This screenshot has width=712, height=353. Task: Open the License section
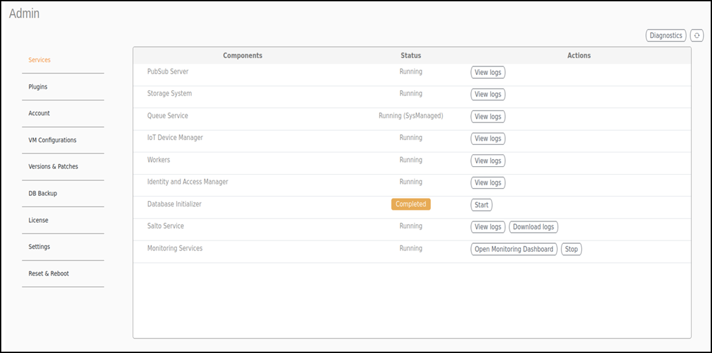pos(38,220)
